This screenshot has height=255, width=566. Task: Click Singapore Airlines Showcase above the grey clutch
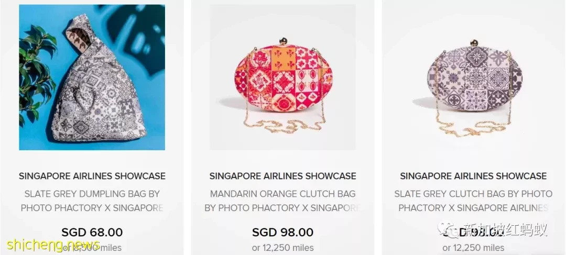point(473,176)
